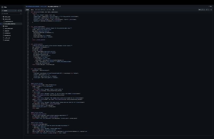Open __init__.py file
Image resolution: width=214 pixels, height=139 pixels.
tap(7, 38)
